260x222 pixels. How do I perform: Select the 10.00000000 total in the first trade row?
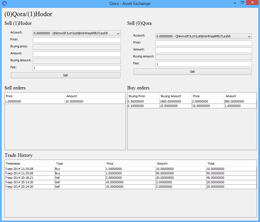(x=231, y=169)
